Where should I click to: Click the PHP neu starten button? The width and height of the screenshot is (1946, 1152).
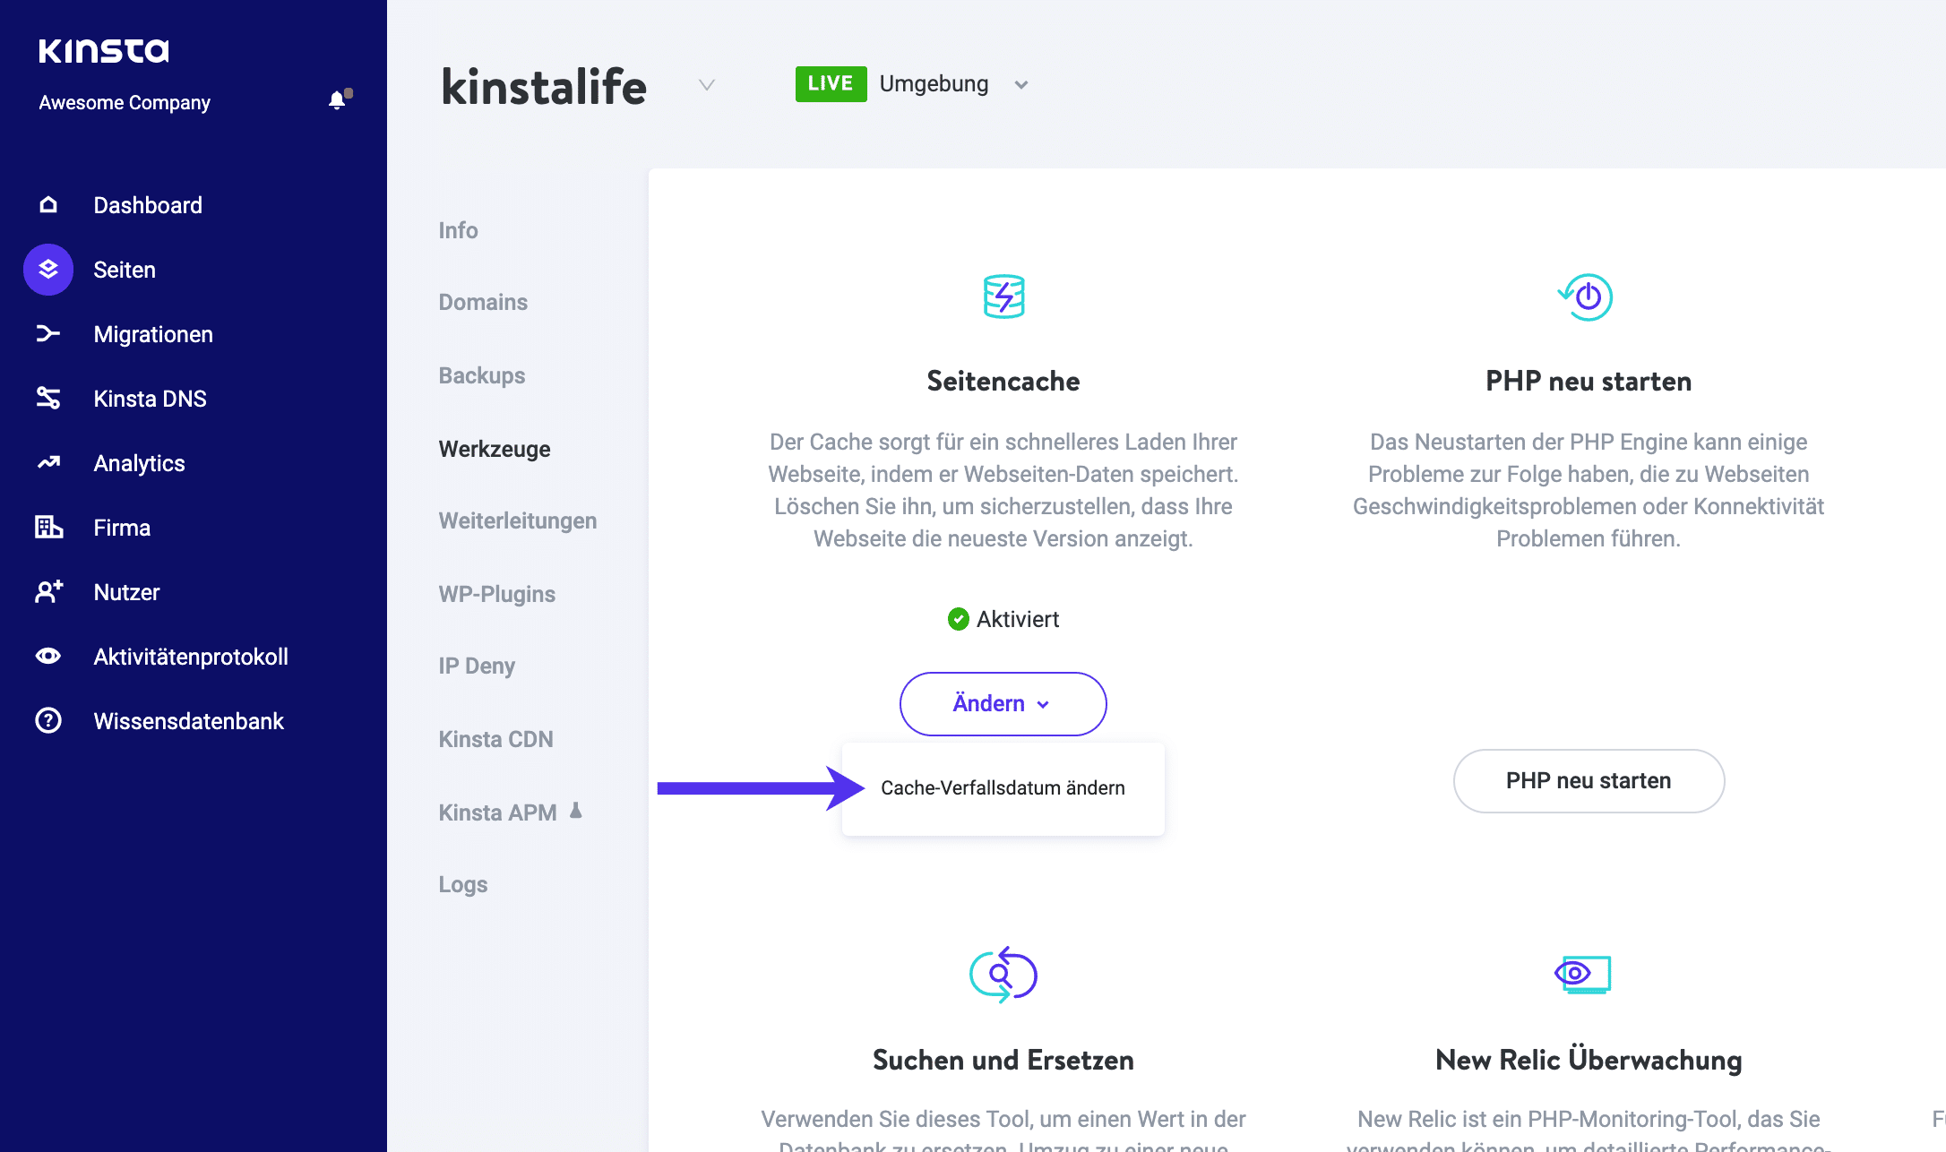pyautogui.click(x=1589, y=781)
